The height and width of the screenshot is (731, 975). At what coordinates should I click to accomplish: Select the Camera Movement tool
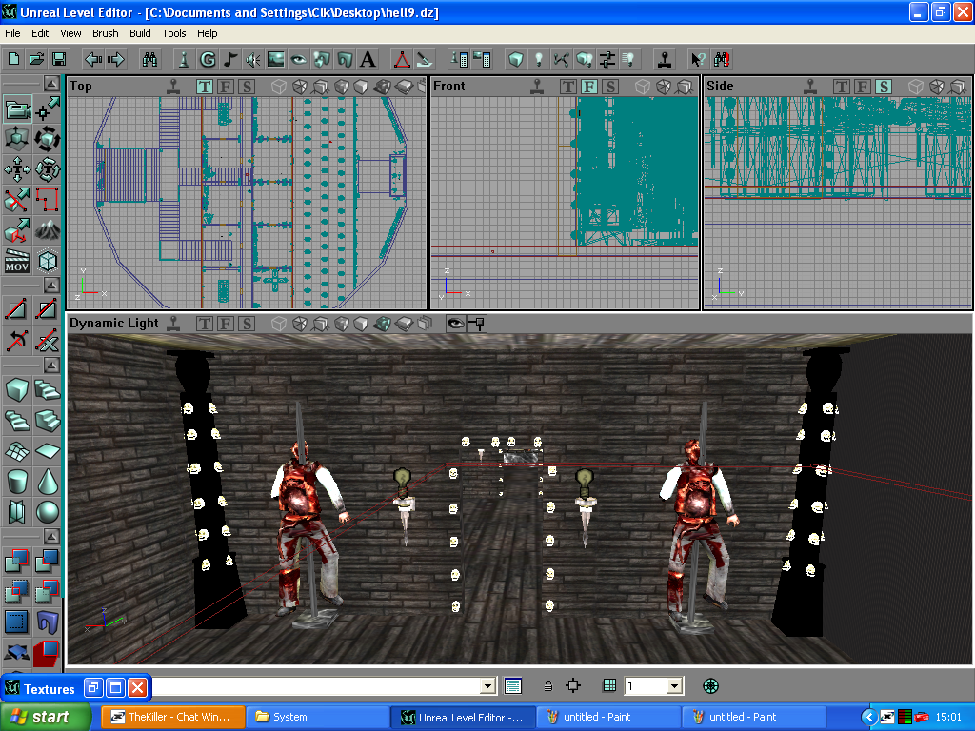[x=17, y=109]
